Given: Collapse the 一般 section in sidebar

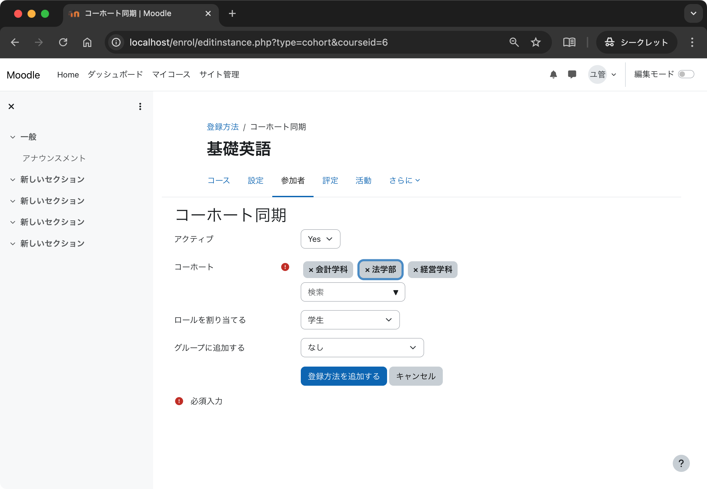Looking at the screenshot, I should [x=13, y=137].
